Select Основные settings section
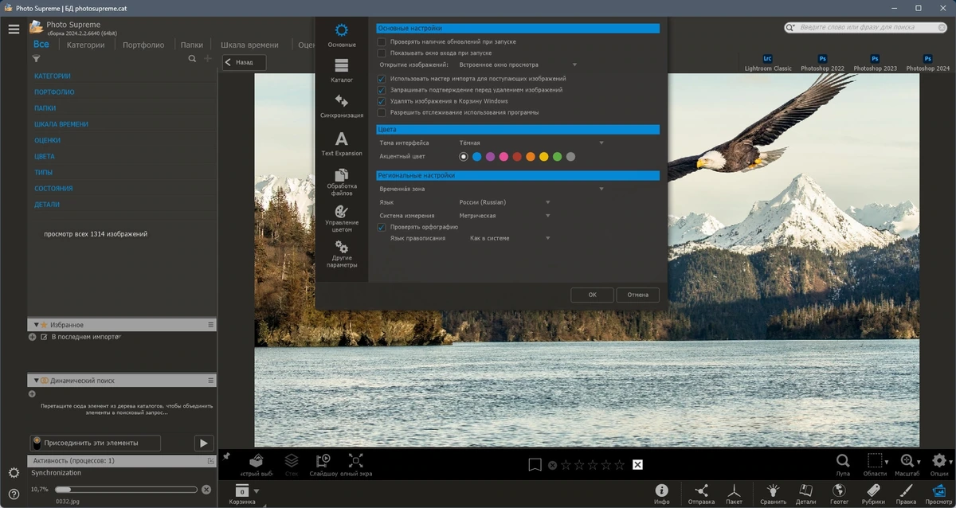Screen dimensions: 956x508 [342, 35]
